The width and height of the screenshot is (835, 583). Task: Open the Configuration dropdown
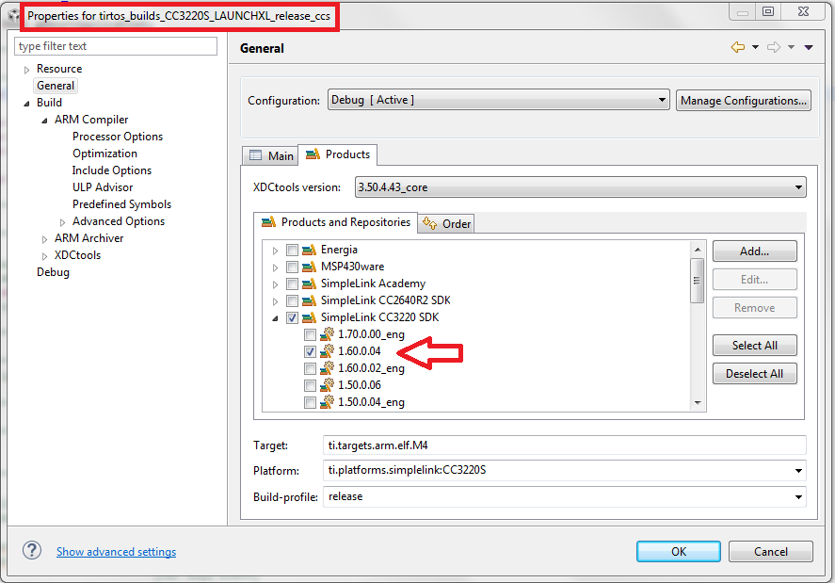498,100
